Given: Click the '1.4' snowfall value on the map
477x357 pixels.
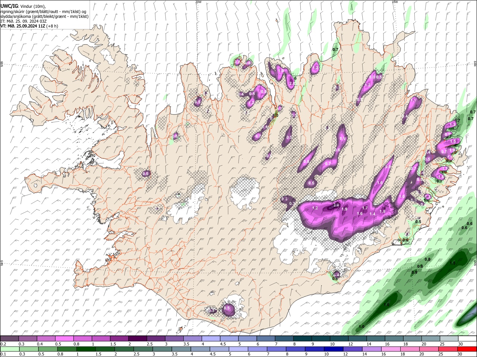Looking at the screenshot, I should click(372, 214).
